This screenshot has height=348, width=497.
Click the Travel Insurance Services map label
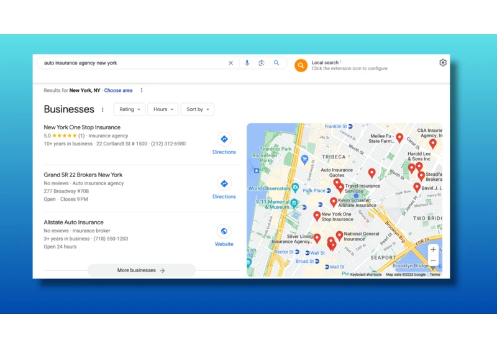pyautogui.click(x=363, y=188)
